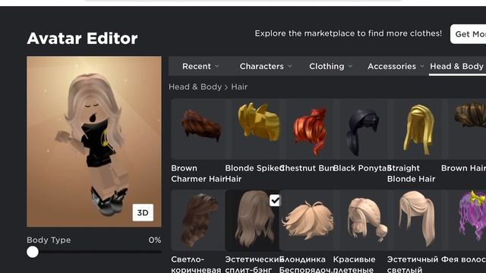Click the Светло-коричневая label text

pyautogui.click(x=196, y=265)
